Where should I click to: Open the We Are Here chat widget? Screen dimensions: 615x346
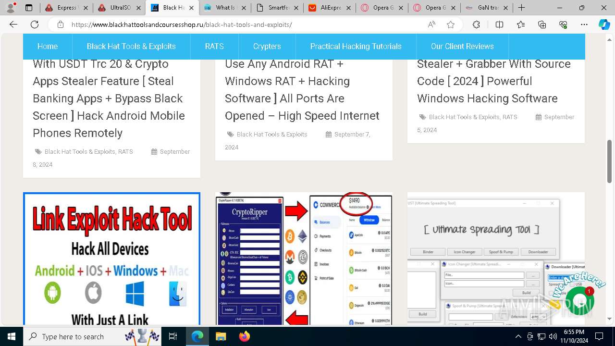(x=579, y=300)
